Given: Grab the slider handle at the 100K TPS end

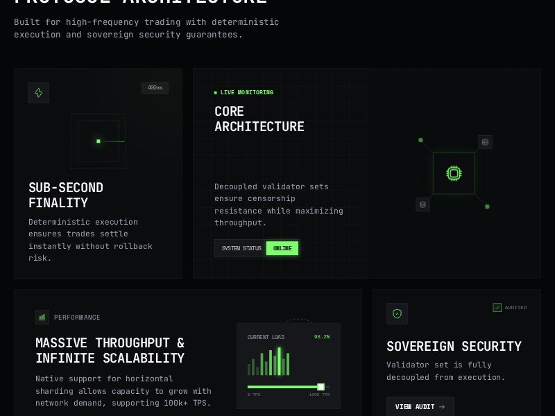Looking at the screenshot, I should 321,386.
